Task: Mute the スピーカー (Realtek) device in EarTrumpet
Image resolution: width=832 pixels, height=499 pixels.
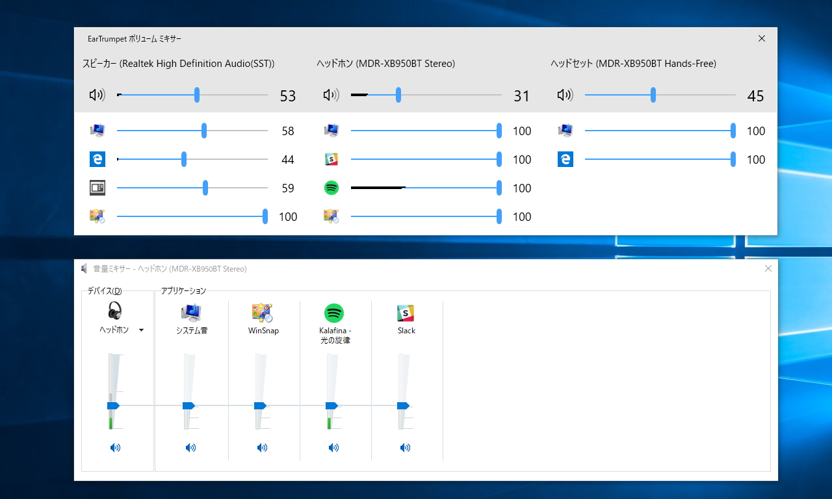Action: click(x=97, y=96)
